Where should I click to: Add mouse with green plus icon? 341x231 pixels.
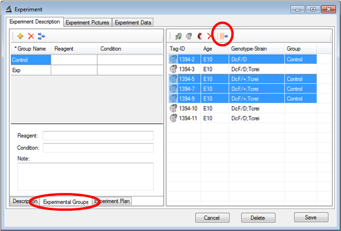[x=178, y=36]
